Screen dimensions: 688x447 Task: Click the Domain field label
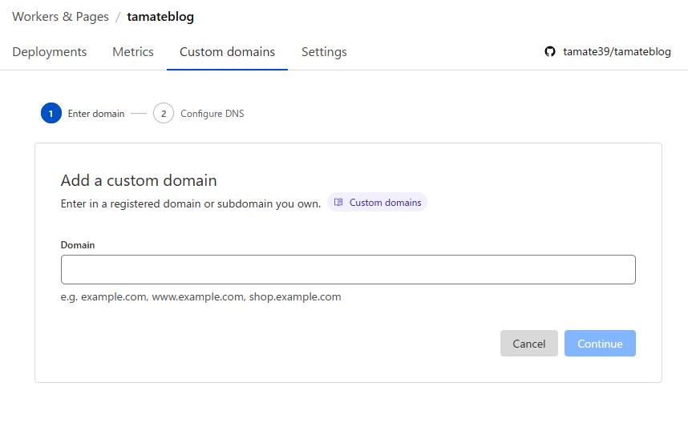[x=78, y=245]
